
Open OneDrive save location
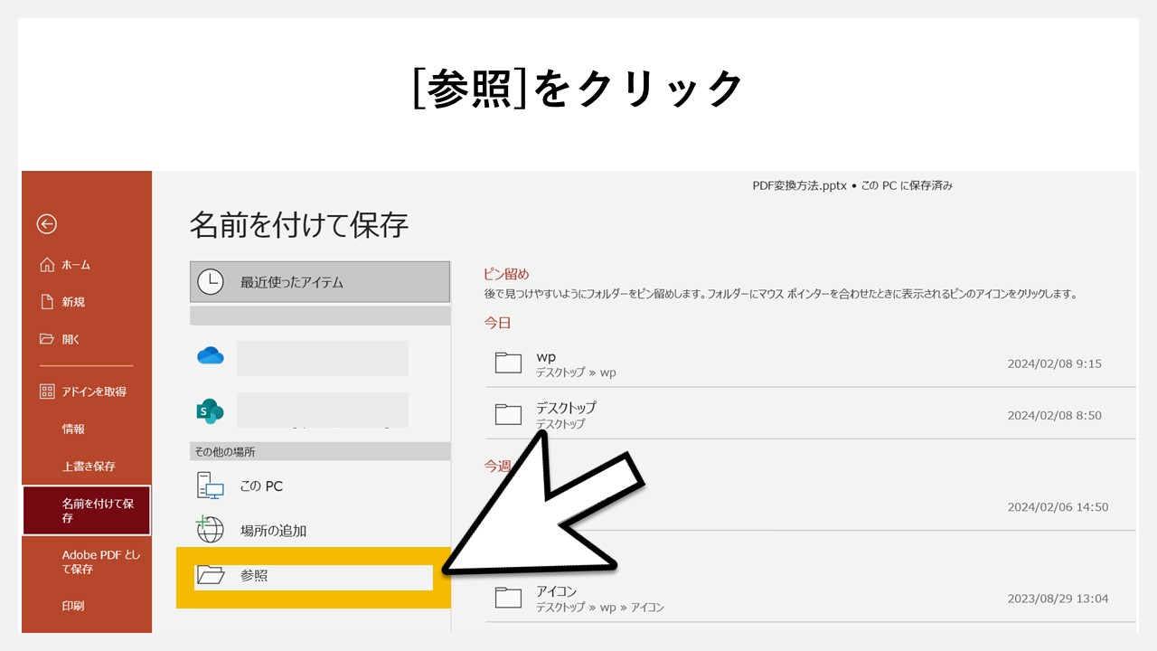210,358
